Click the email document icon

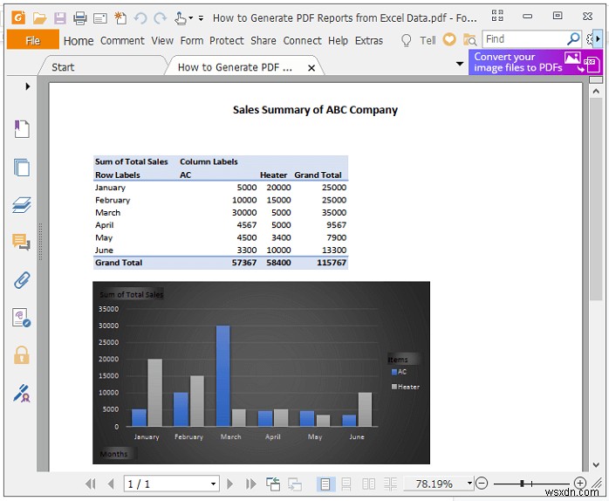tap(100, 18)
